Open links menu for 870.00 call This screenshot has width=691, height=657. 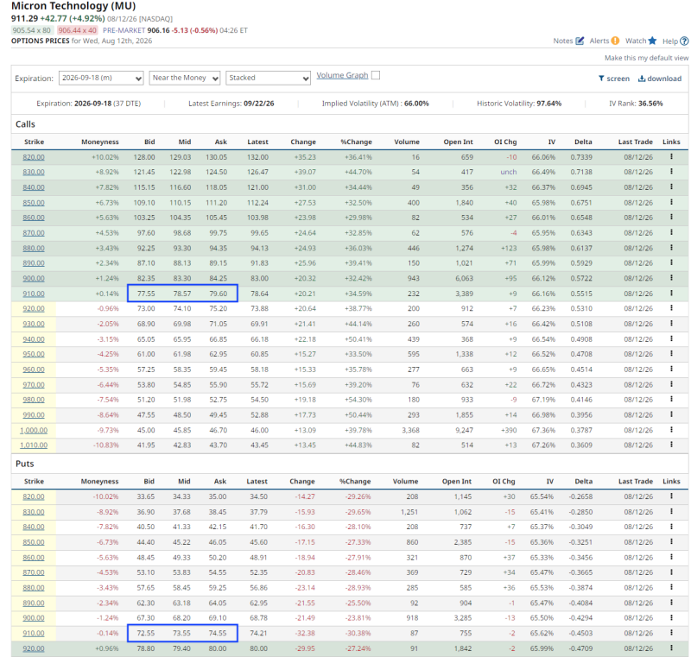(672, 232)
